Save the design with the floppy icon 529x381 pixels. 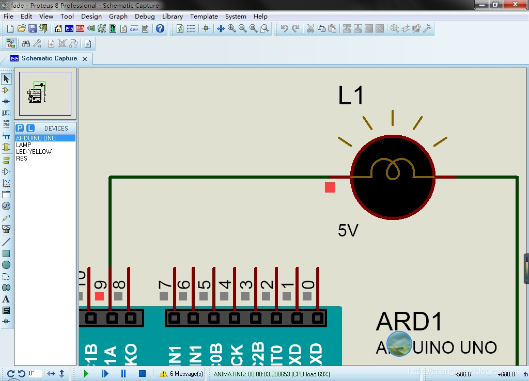(33, 29)
